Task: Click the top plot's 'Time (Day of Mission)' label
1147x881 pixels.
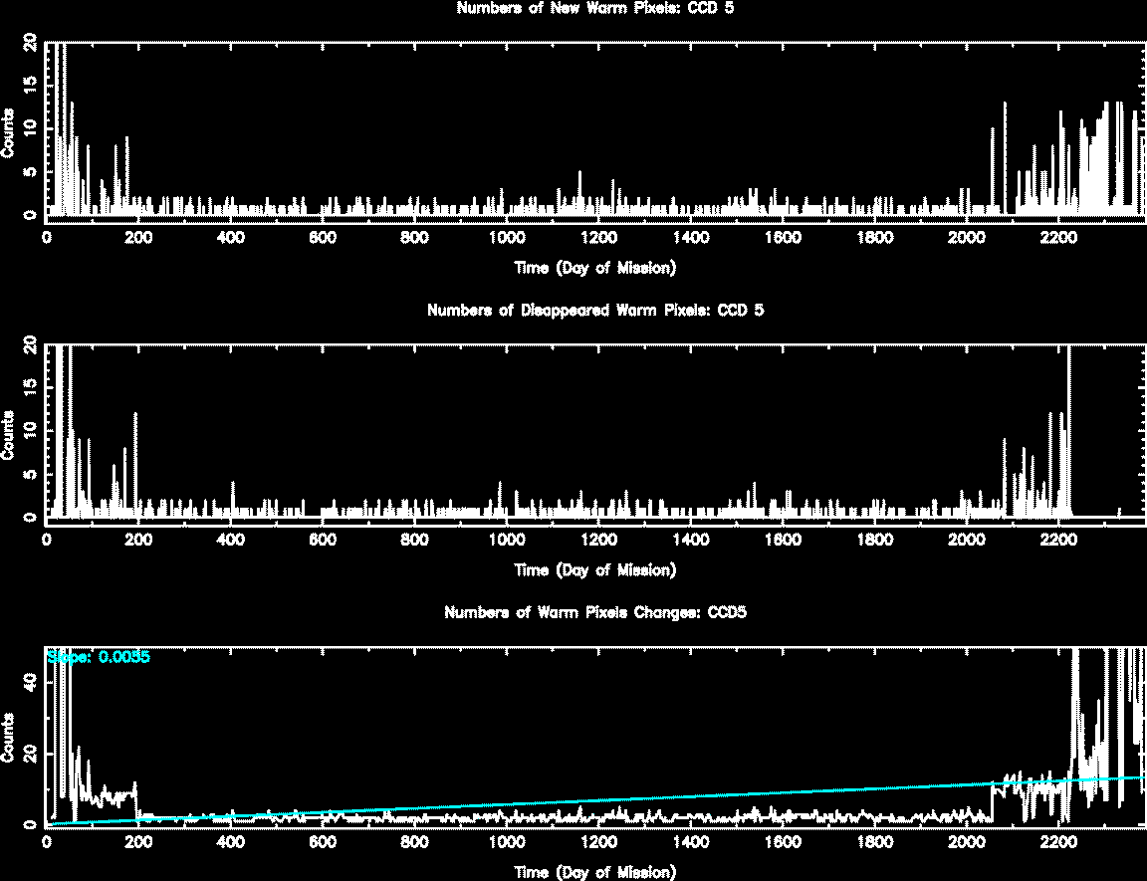Action: click(595, 268)
